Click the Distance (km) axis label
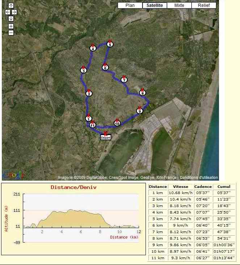Screen dimensions: 240x265 point(124,237)
